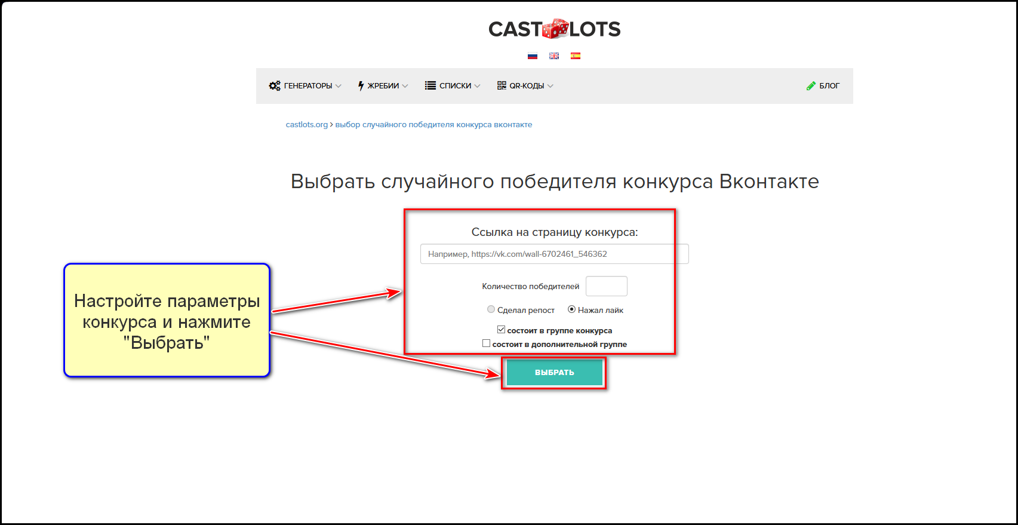Image resolution: width=1018 pixels, height=525 pixels.
Task: Click the list icon beside Списки
Action: click(430, 86)
